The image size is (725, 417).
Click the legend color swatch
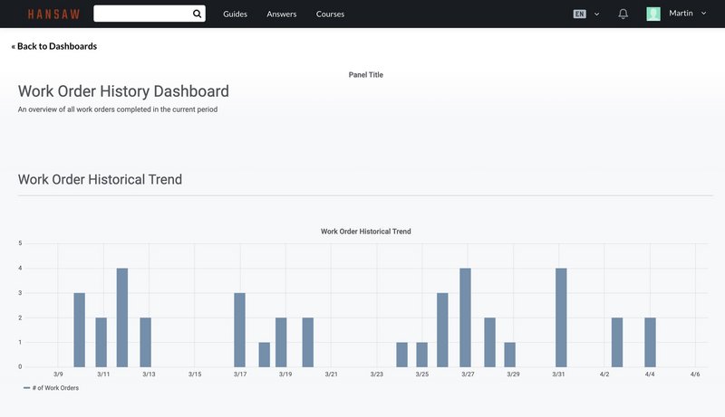[x=27, y=388]
